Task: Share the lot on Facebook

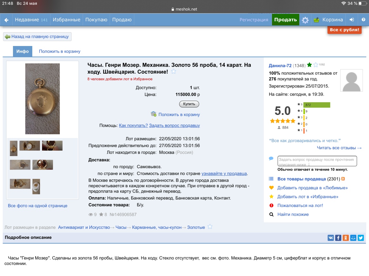Action: pos(338,238)
